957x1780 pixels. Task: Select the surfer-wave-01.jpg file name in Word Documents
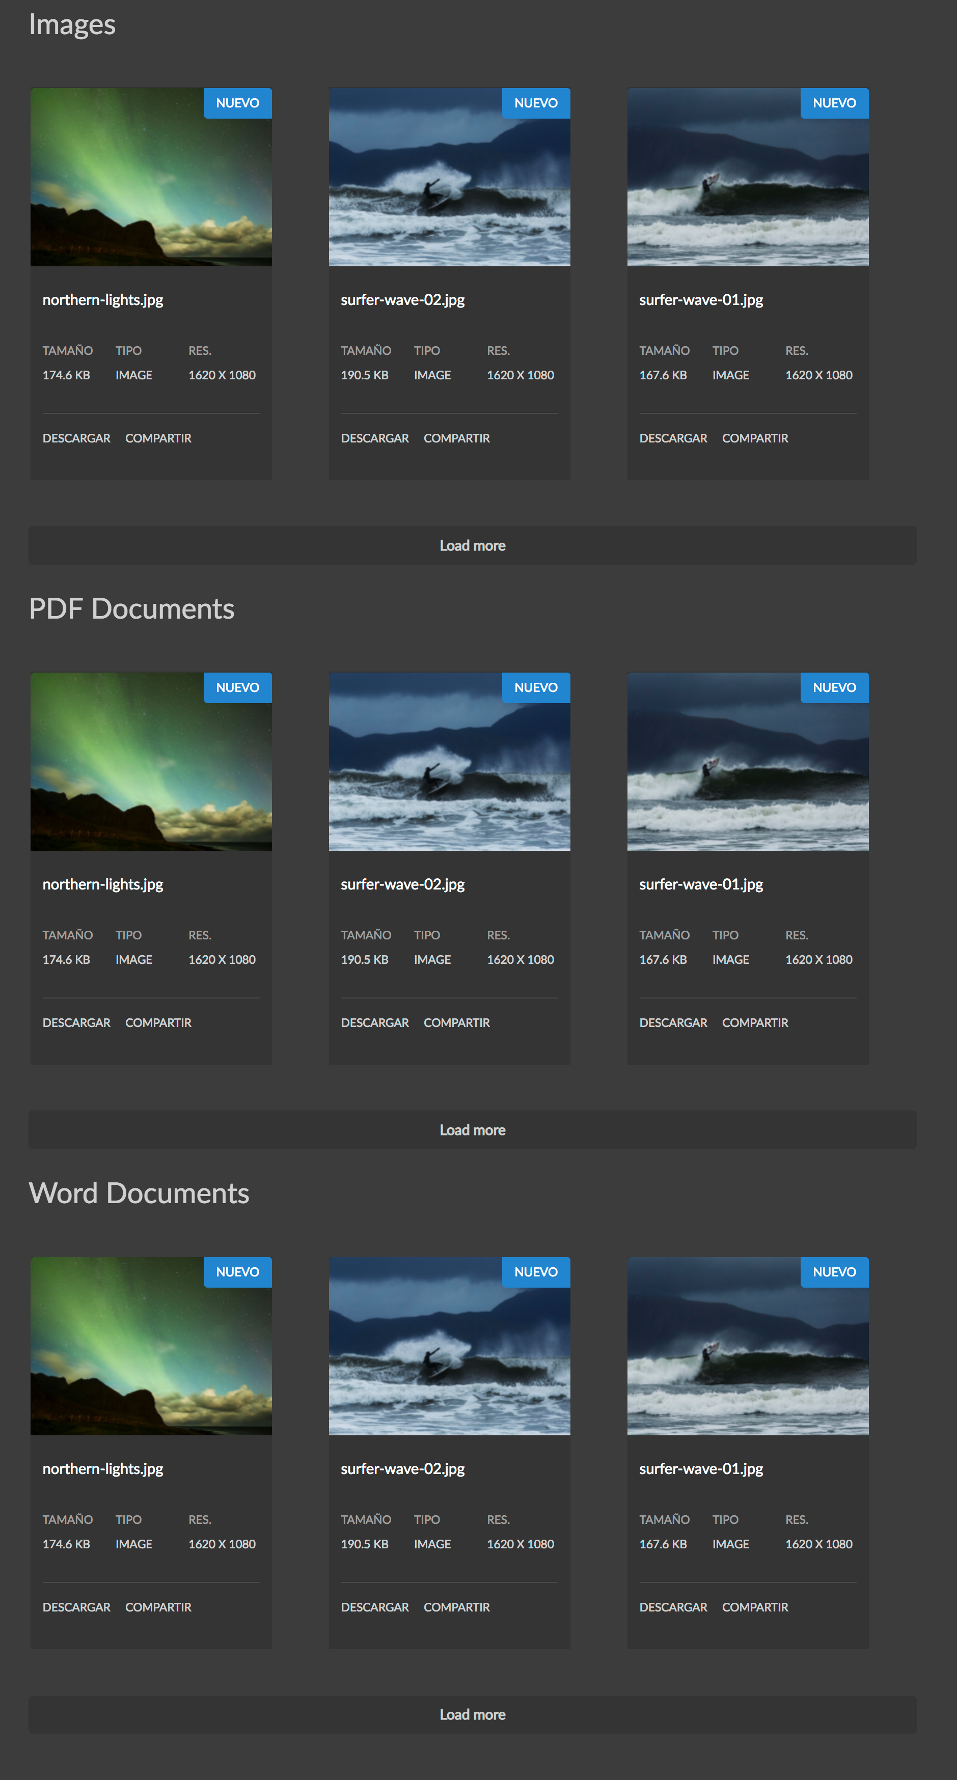(701, 1468)
